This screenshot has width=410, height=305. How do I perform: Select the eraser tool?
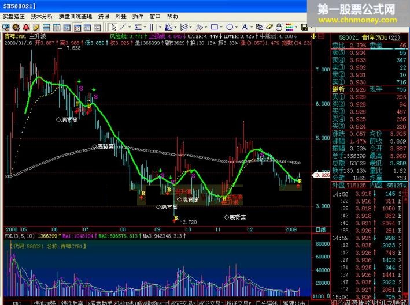pos(269,27)
